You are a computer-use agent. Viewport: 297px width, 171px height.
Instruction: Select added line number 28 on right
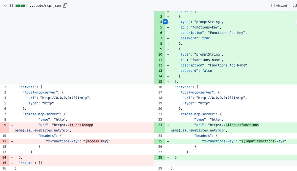(x=160, y=158)
